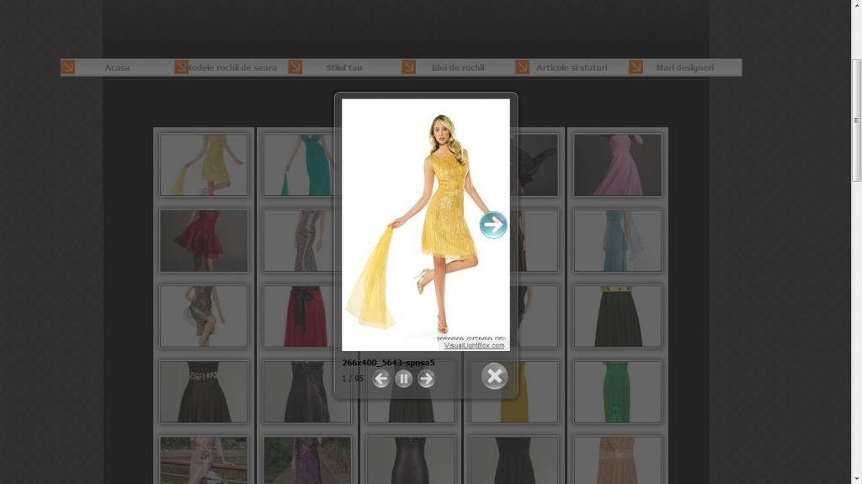The height and width of the screenshot is (484, 862).
Task: Go to previous image in lightbox controls
Action: [380, 379]
